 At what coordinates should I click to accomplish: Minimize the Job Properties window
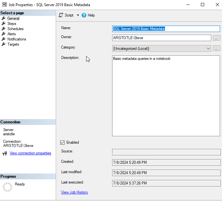tap(188, 5)
